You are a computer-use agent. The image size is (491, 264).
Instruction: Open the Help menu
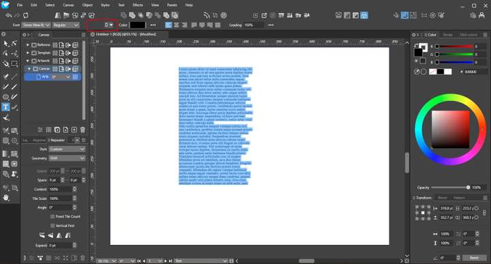coord(189,5)
